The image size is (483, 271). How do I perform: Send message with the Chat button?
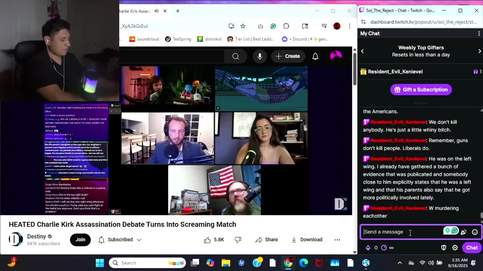(x=472, y=248)
